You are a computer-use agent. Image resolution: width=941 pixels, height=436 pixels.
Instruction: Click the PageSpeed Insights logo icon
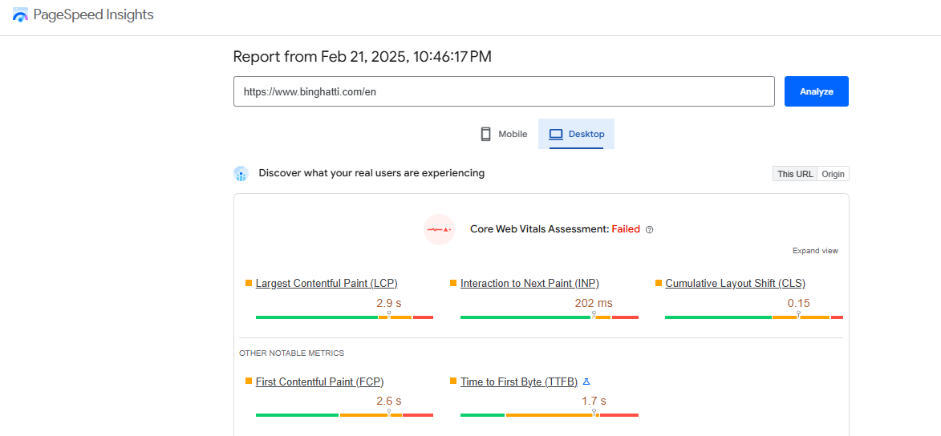click(x=20, y=15)
